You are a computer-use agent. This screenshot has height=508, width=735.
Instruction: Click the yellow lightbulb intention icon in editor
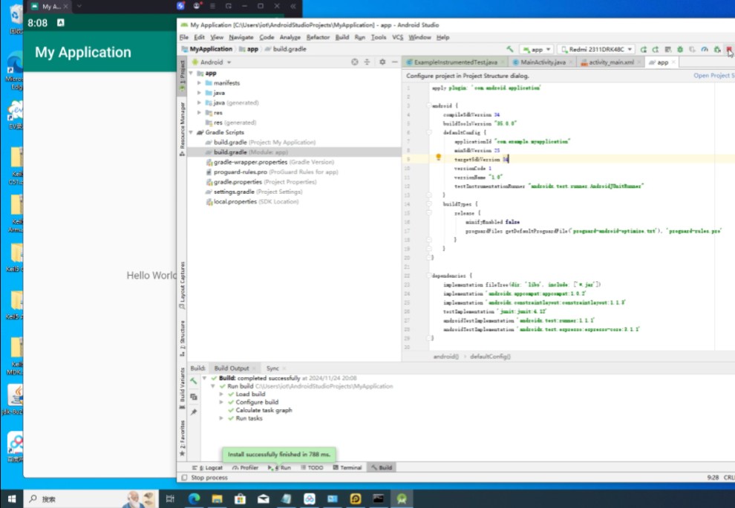tap(439, 157)
